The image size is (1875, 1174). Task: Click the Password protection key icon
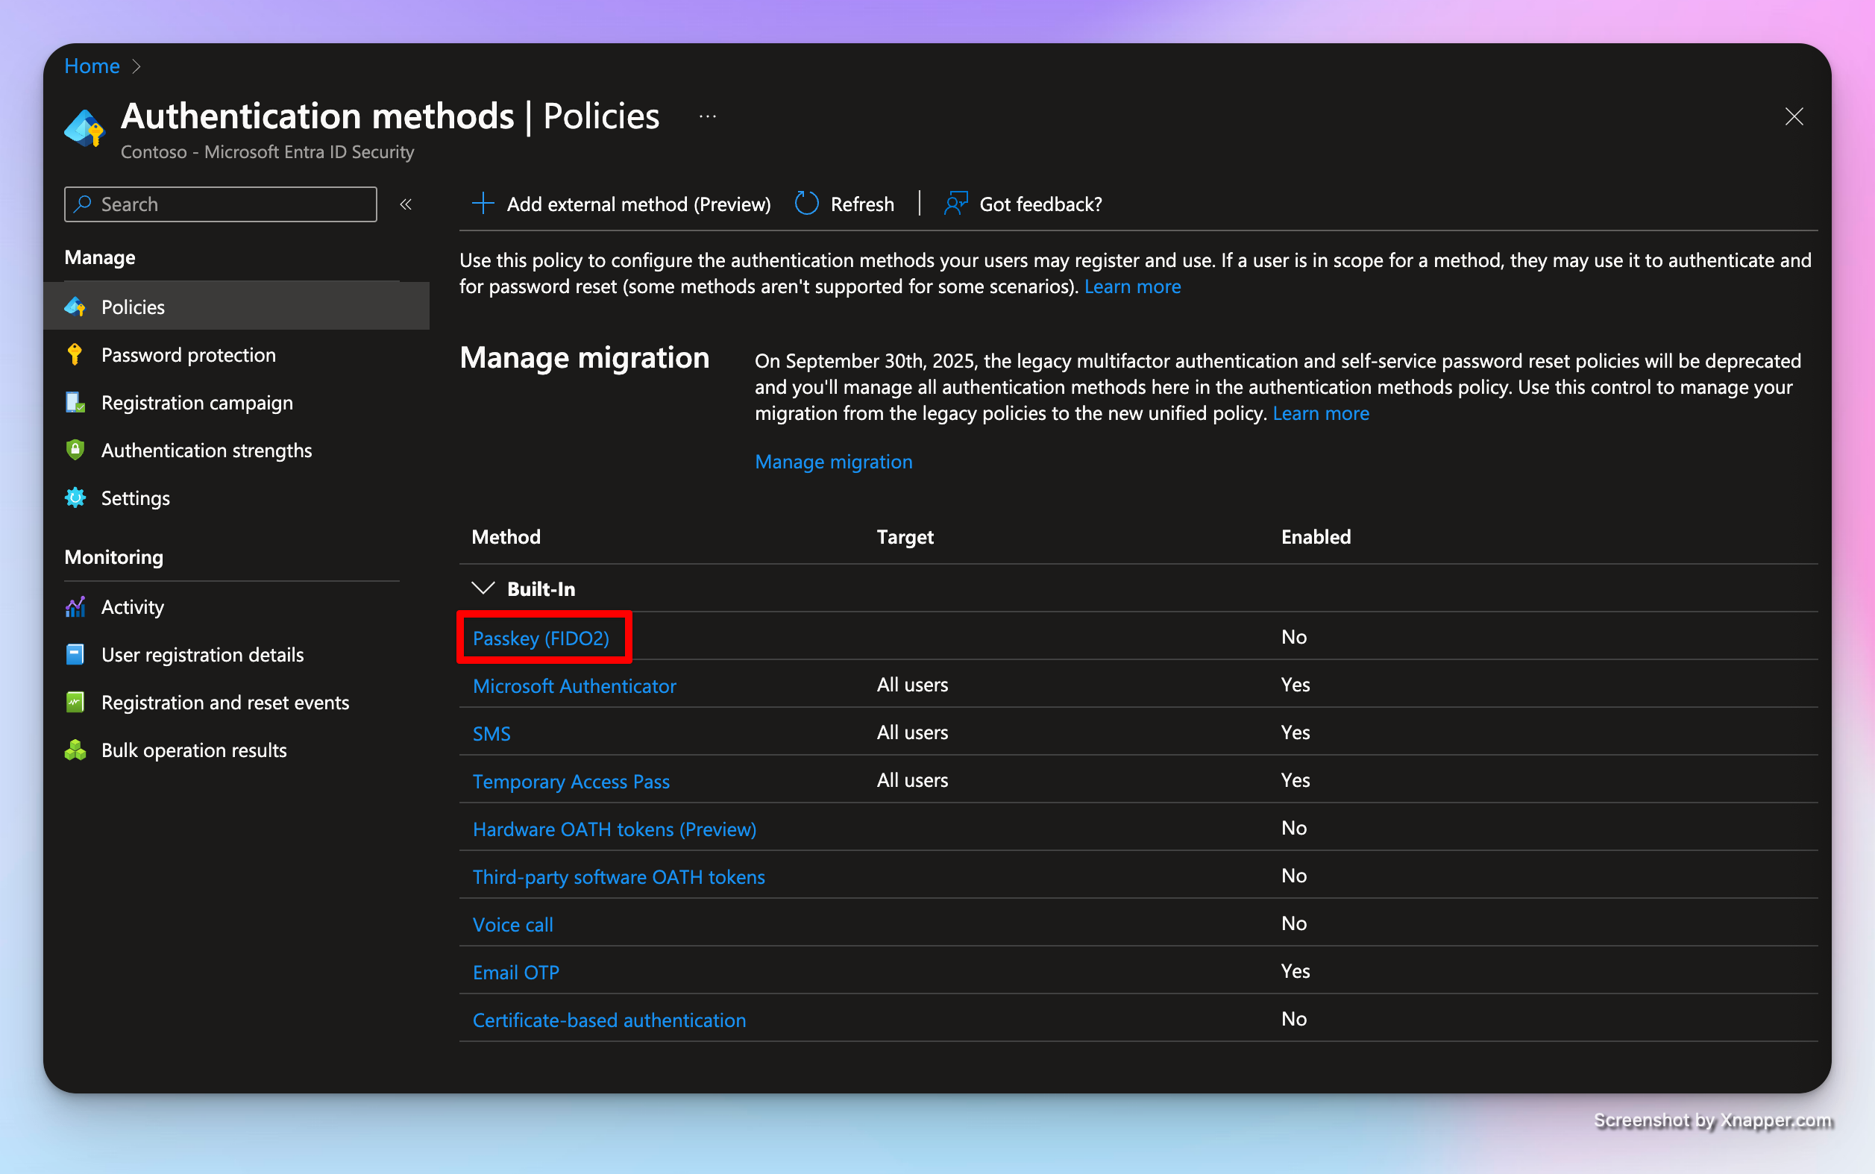pyautogui.click(x=75, y=355)
